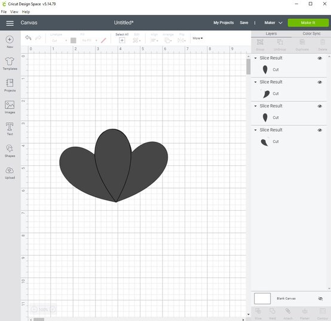Open the Shapes menu
The image size is (331, 321).
tap(10, 151)
